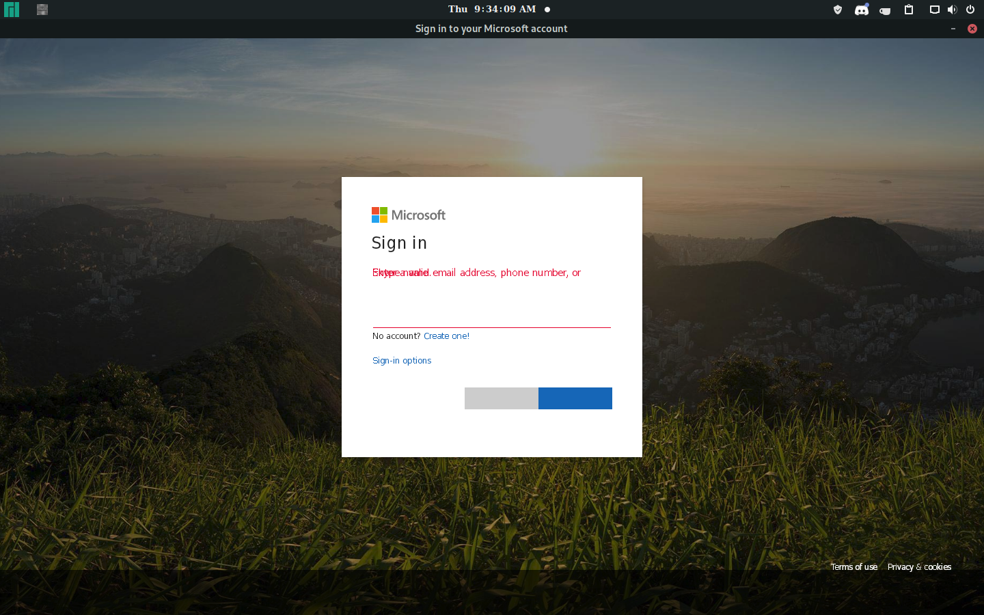This screenshot has height=615, width=984.
Task: Open the Manjaro applications menu
Action: [x=12, y=10]
